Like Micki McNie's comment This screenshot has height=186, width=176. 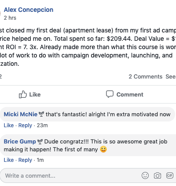point(9,125)
